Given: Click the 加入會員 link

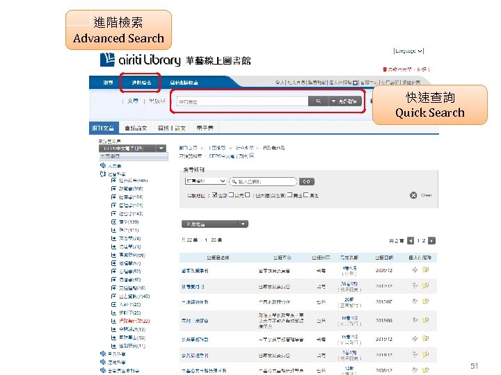Looking at the screenshot, I should (296, 83).
